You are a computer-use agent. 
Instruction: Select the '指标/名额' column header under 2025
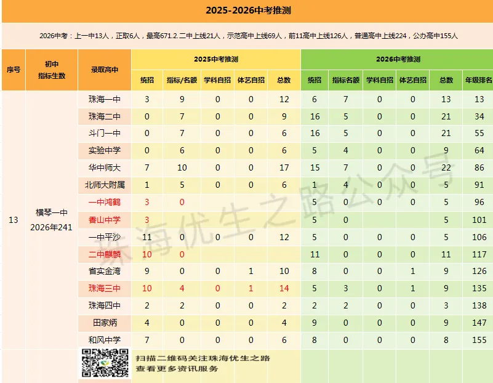[182, 80]
